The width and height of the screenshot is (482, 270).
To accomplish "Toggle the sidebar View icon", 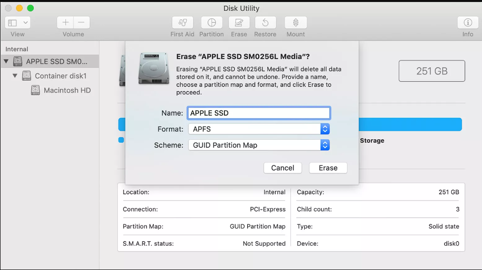I will tap(12, 23).
